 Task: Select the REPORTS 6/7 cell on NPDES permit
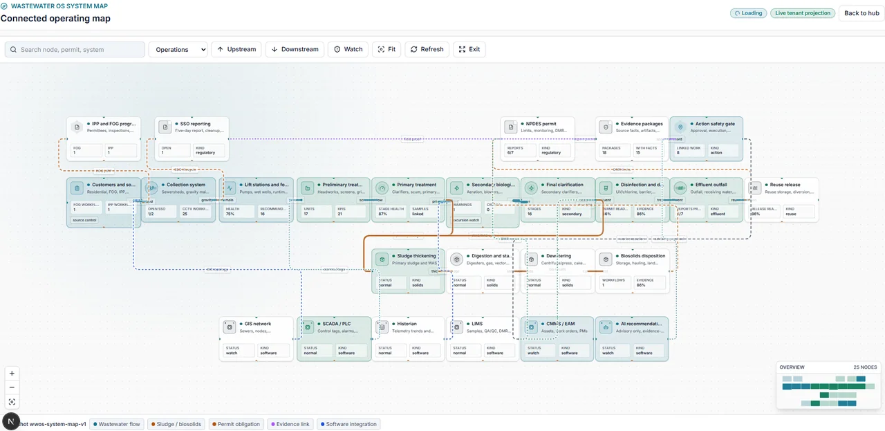[x=521, y=150]
